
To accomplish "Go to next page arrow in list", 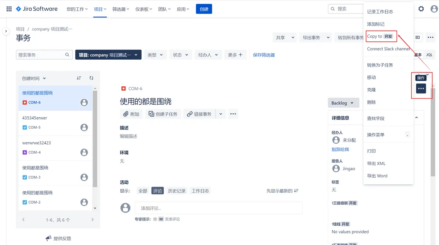I will [x=93, y=220].
